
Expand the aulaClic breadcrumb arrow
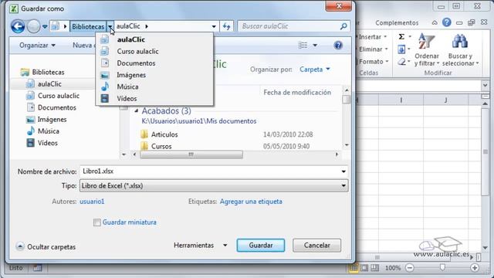point(147,26)
